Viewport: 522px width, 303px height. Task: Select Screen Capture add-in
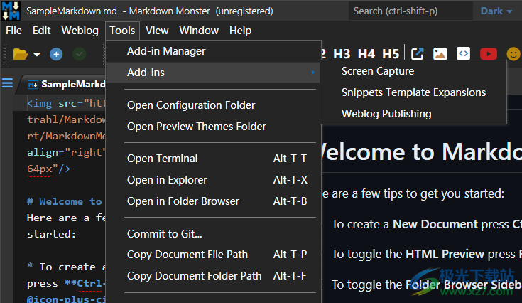click(413, 71)
